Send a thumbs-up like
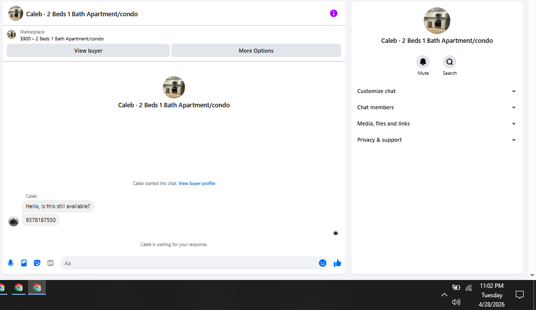The width and height of the screenshot is (536, 310). (x=337, y=263)
